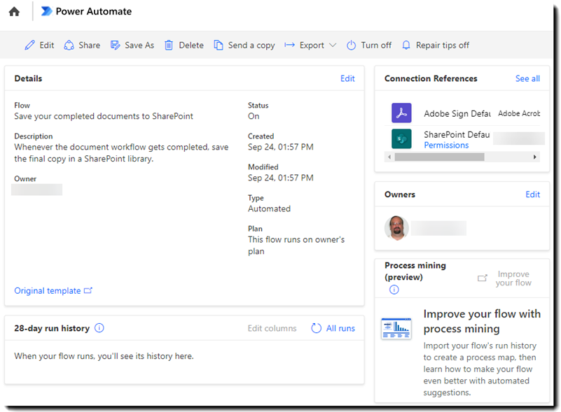Toggle Repair tips off in toolbar
Image resolution: width=561 pixels, height=412 pixels.
435,45
